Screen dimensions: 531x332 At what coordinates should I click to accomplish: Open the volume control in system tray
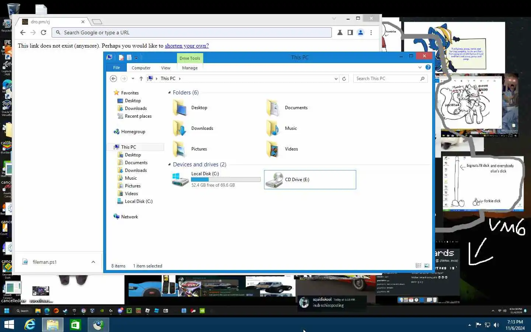[496, 325]
